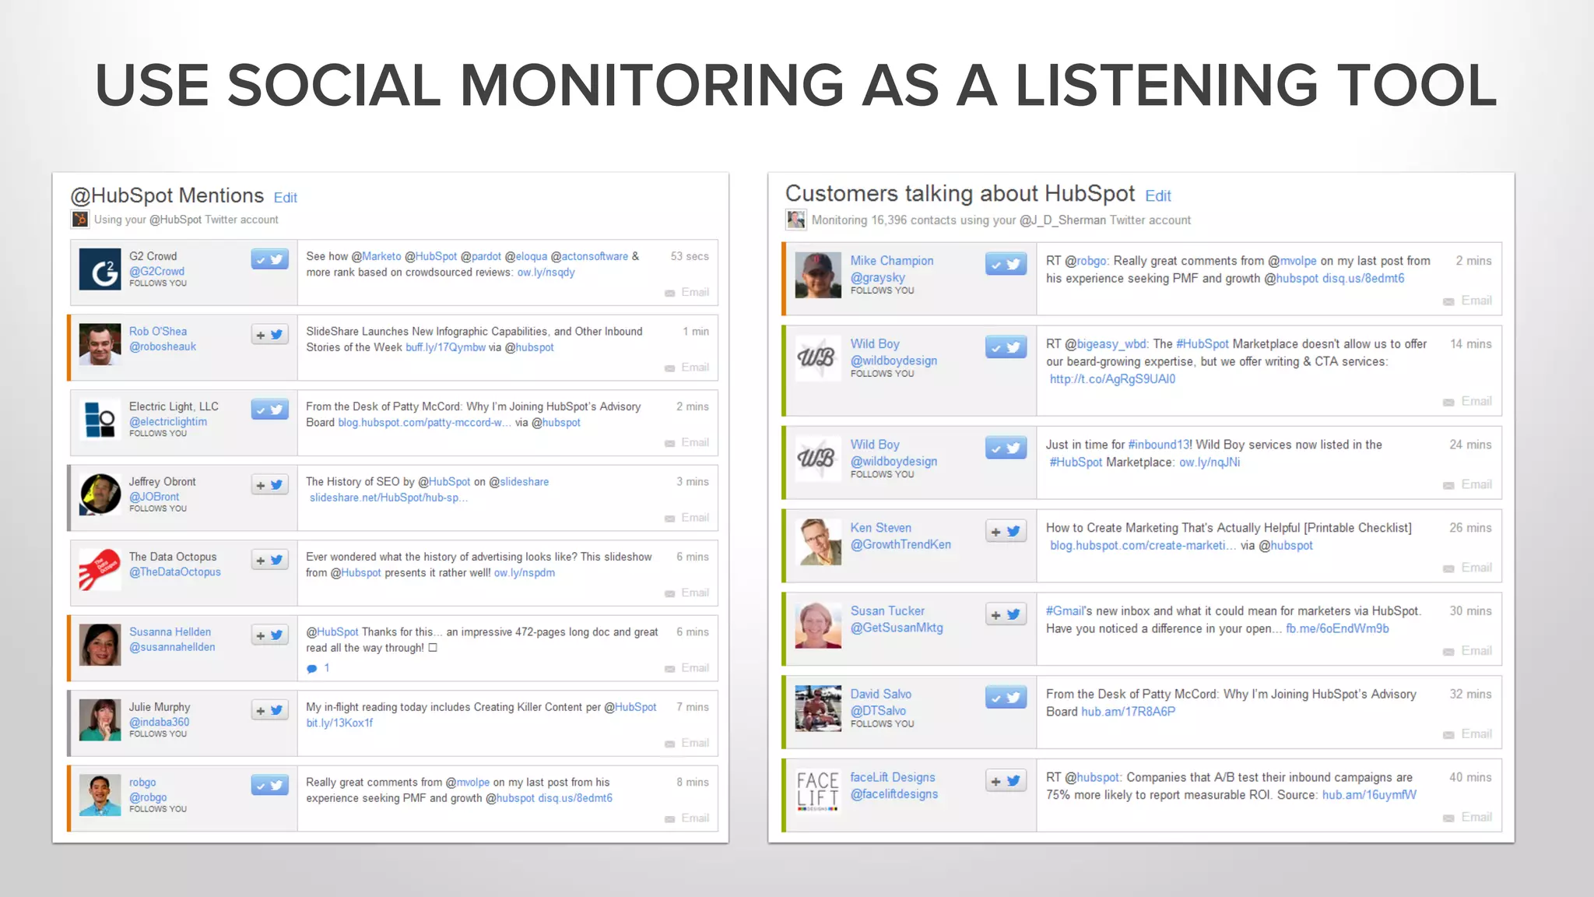The width and height of the screenshot is (1594, 897).
Task: Follow Rob O'Shea on Twitter
Action: [x=269, y=335]
